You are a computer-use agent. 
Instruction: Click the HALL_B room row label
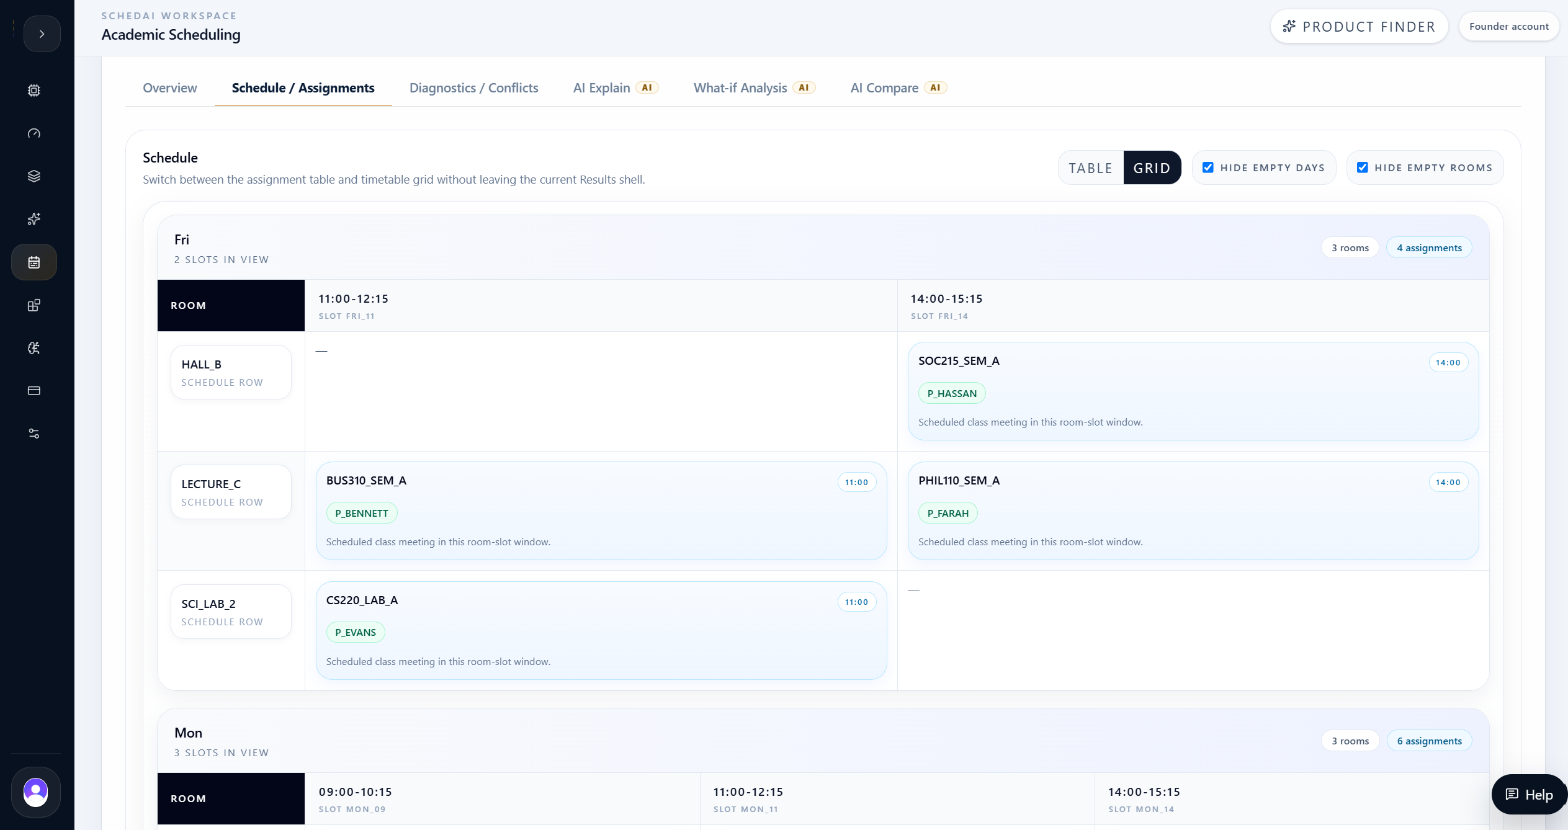tap(231, 372)
